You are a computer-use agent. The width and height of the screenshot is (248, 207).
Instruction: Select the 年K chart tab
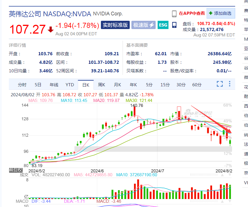pyautogui.click(x=133, y=85)
